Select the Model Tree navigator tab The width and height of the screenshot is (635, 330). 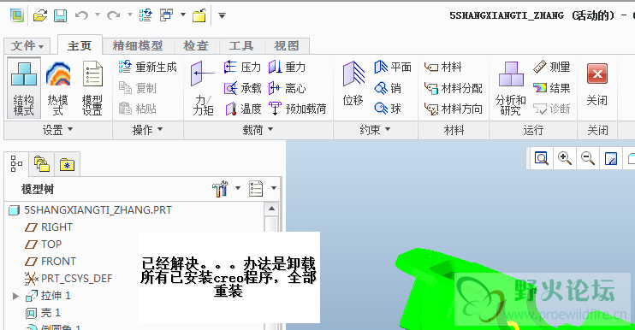click(16, 164)
